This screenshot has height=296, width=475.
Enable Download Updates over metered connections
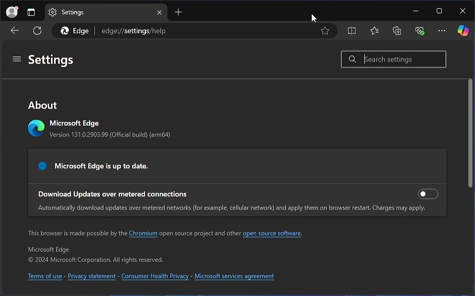428,194
